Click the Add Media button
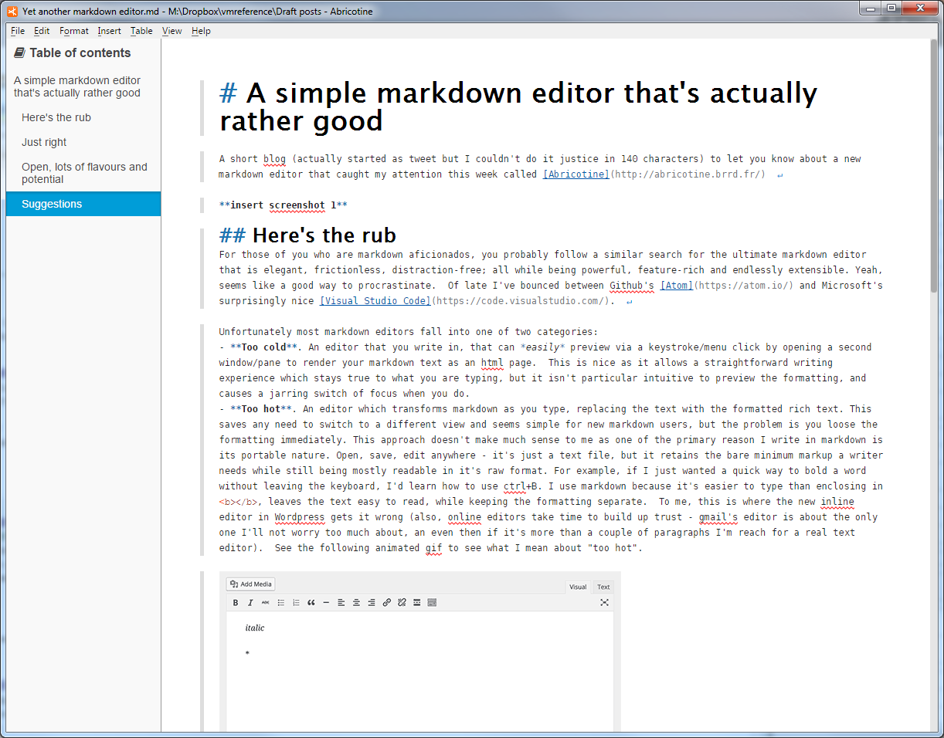 [x=251, y=584]
